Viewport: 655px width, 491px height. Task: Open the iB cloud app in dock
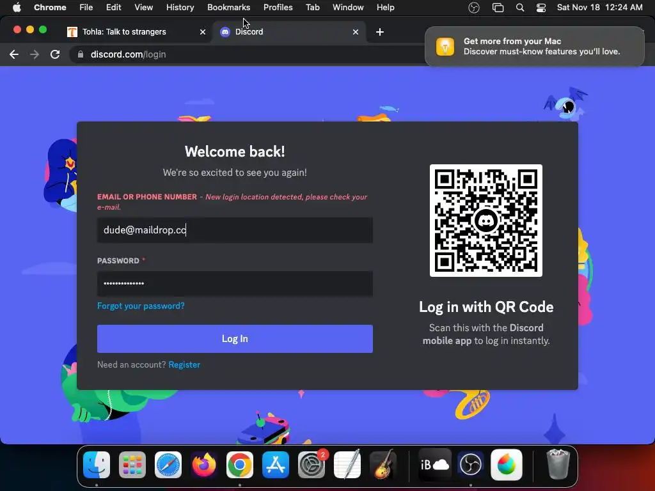pos(435,465)
